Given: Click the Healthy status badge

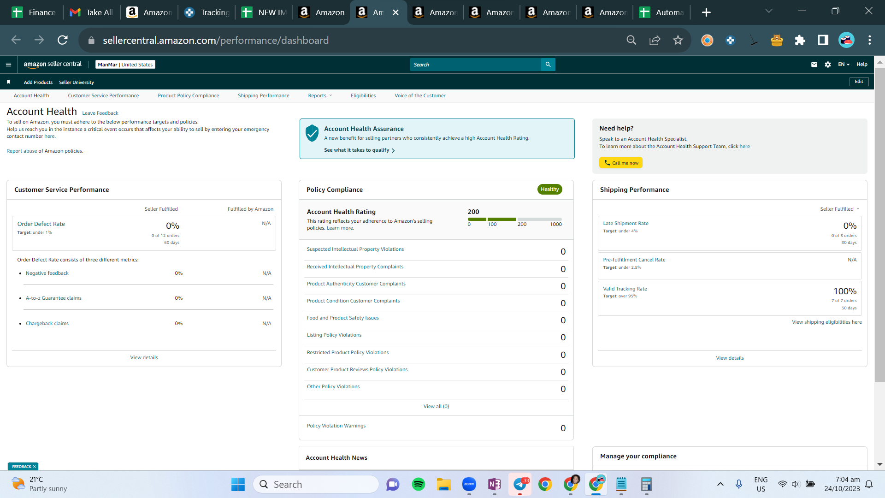Looking at the screenshot, I should (549, 189).
